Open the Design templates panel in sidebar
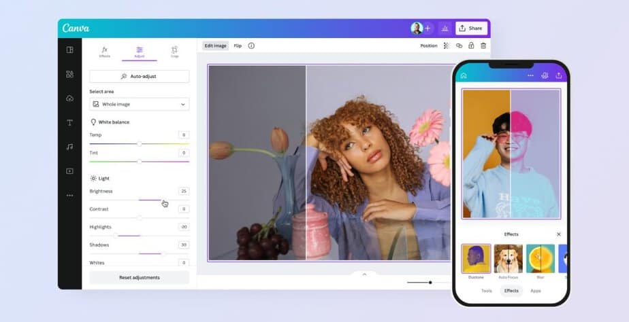The height and width of the screenshot is (322, 629). (70, 50)
